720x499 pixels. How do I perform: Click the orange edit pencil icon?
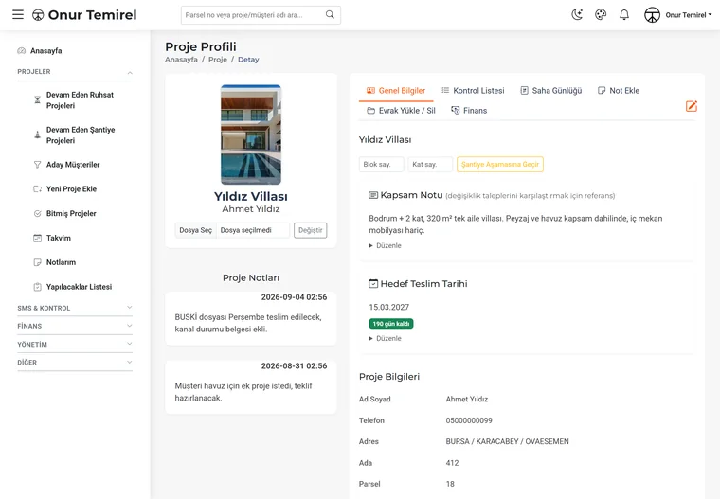tap(692, 106)
